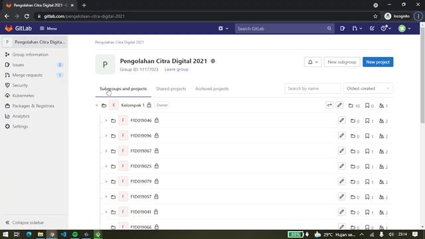Screen dimensions: 425x239
Task: Click leave group icon for Kelompok 1
Action: pyautogui.click(x=329, y=105)
